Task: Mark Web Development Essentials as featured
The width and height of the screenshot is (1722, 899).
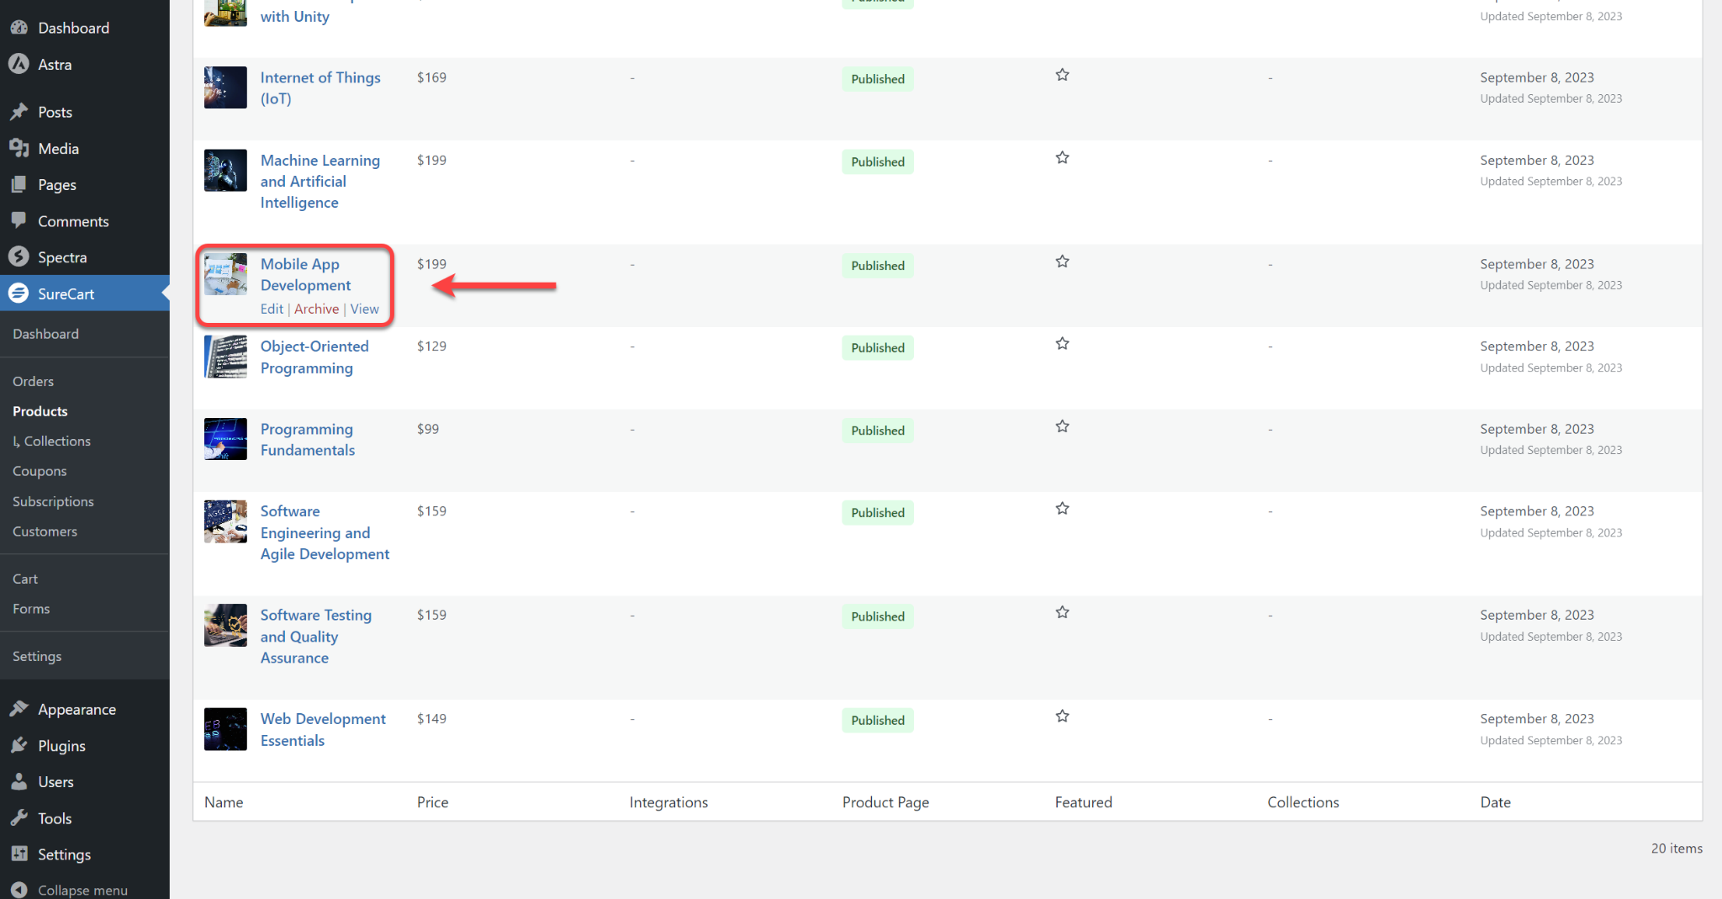Action: coord(1062,717)
